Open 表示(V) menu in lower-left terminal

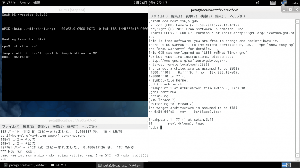click(43, 127)
